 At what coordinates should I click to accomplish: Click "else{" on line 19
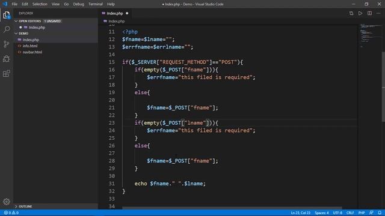[142, 92]
